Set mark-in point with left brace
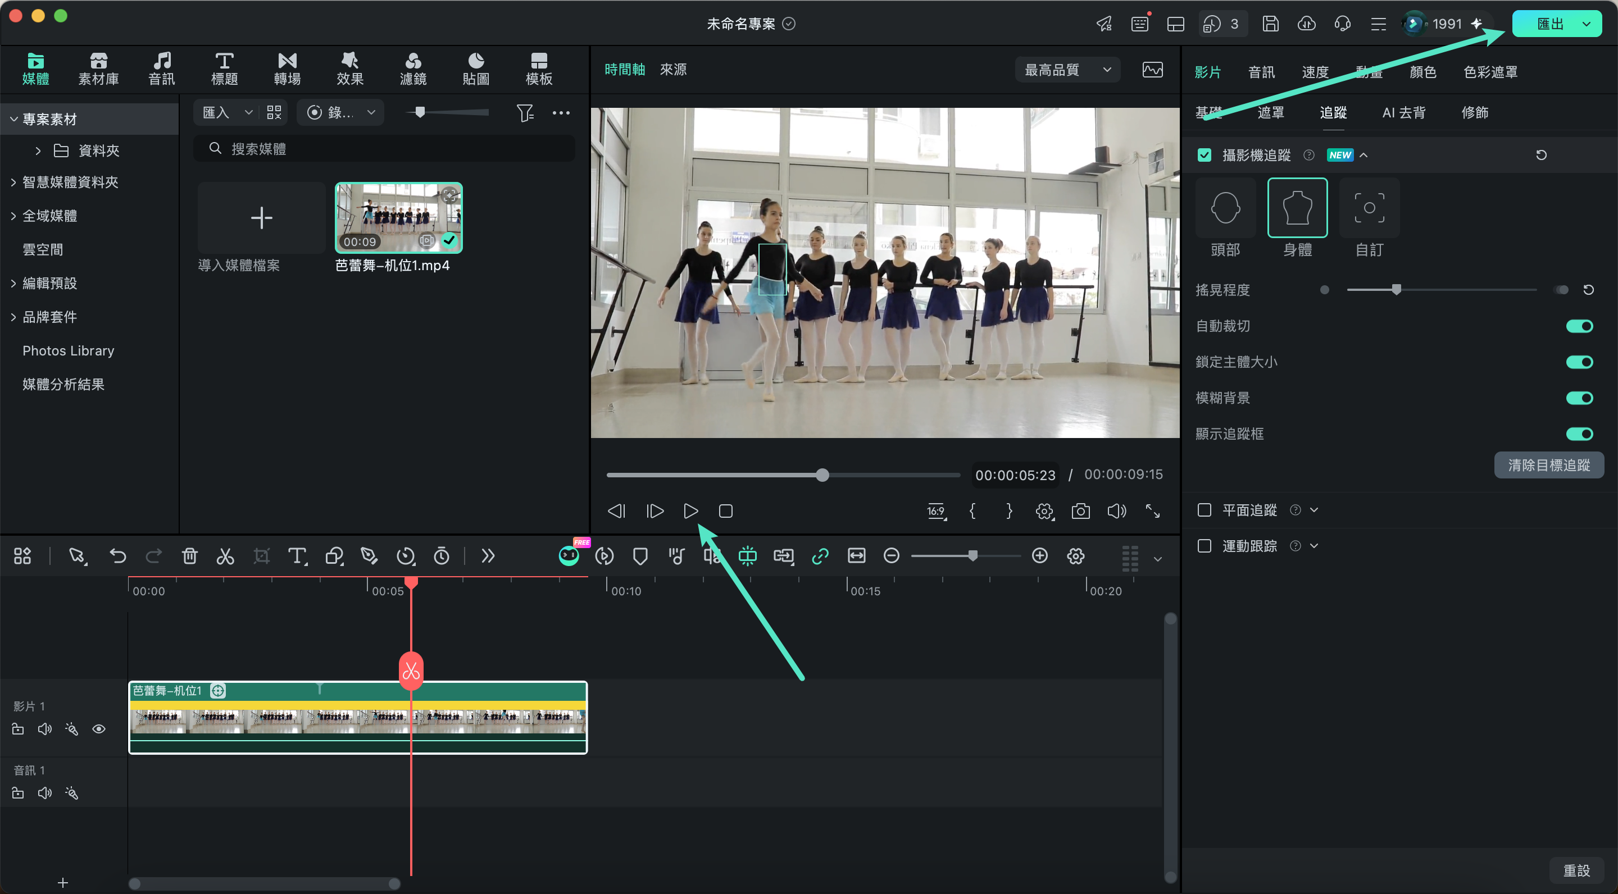1618x894 pixels. tap(972, 511)
